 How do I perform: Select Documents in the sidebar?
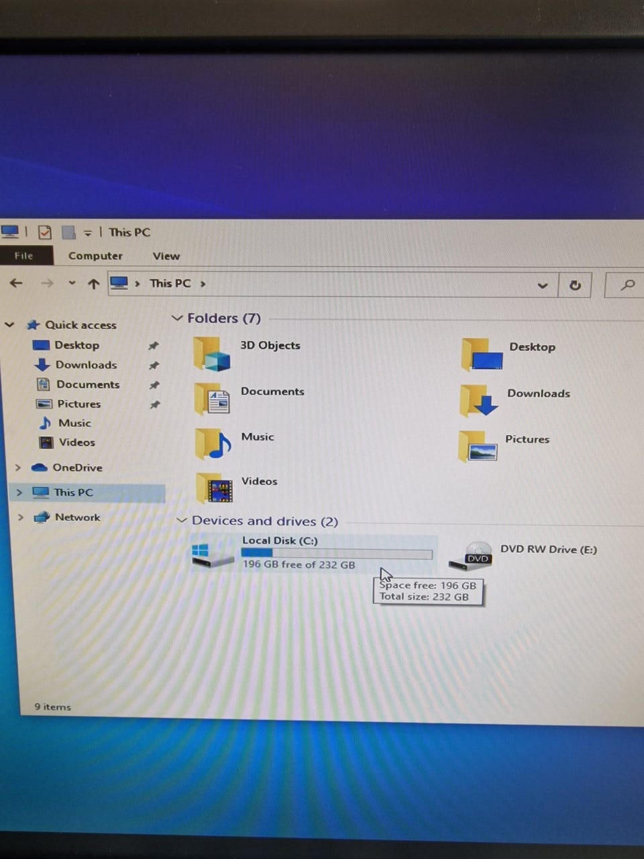click(88, 385)
